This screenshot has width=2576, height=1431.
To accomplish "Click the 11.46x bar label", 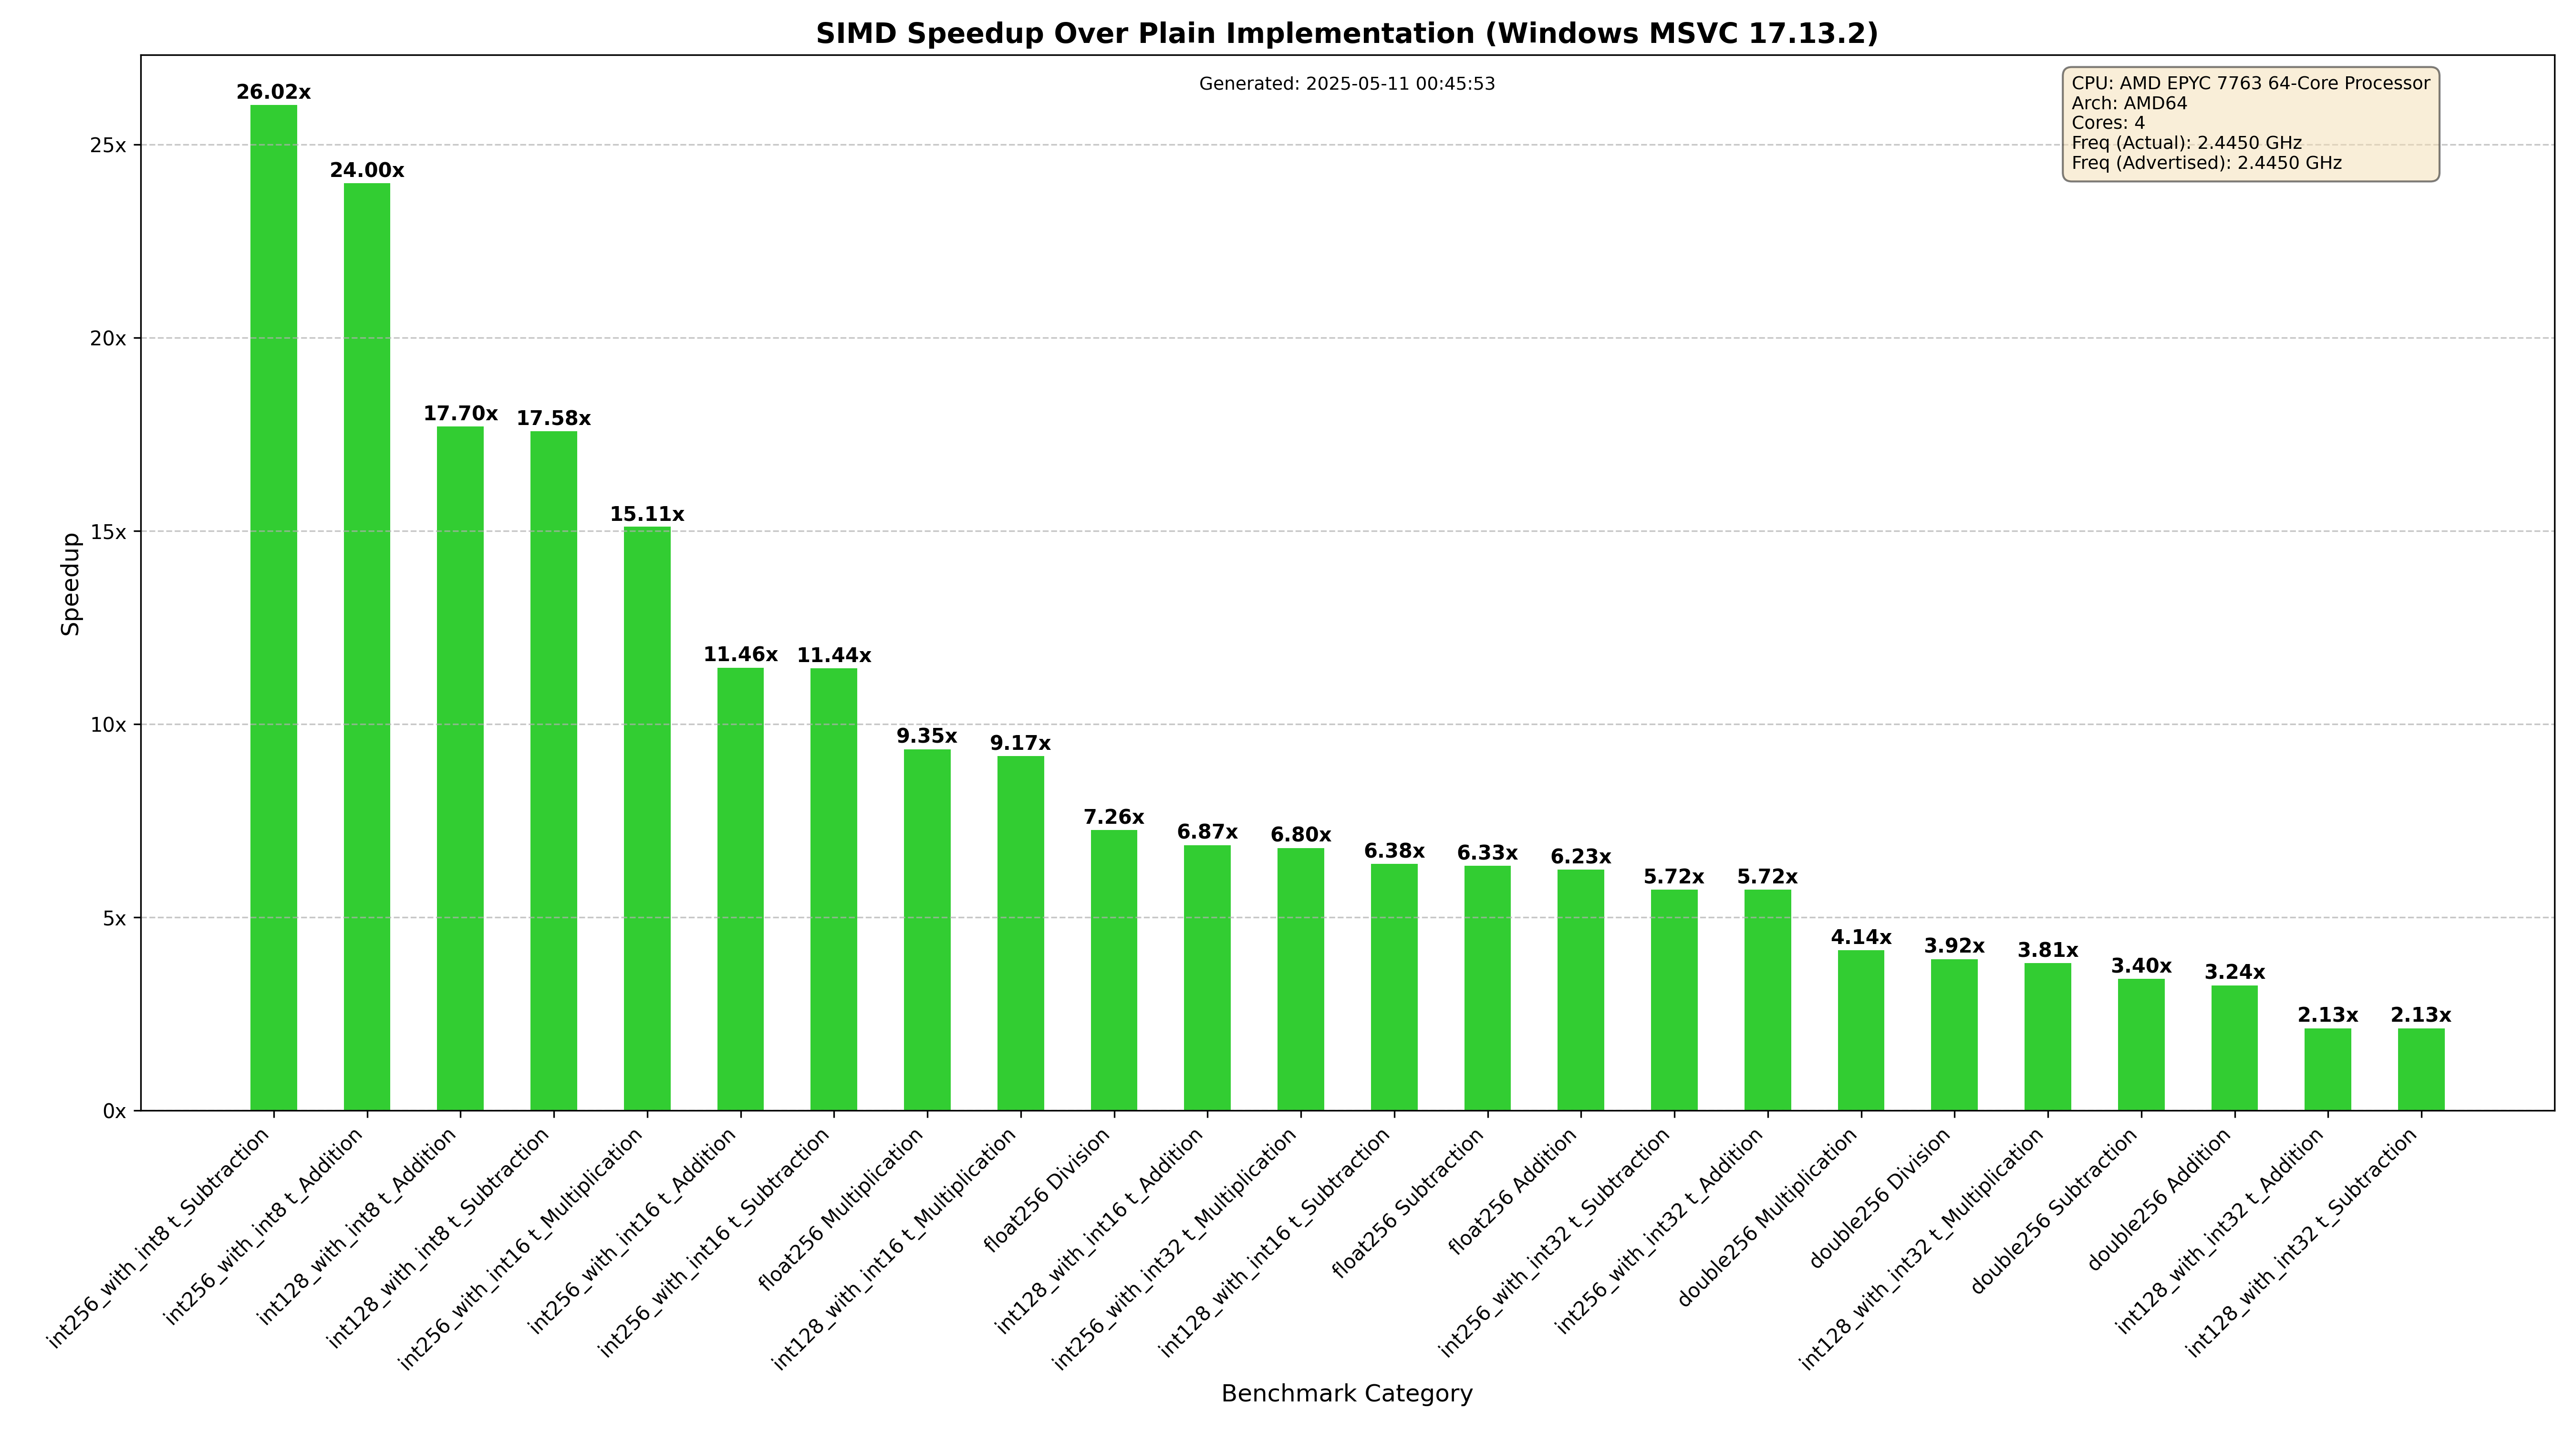I will [740, 655].
